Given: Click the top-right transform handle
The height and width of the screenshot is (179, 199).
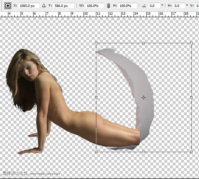Looking at the screenshot, I should point(192,43).
